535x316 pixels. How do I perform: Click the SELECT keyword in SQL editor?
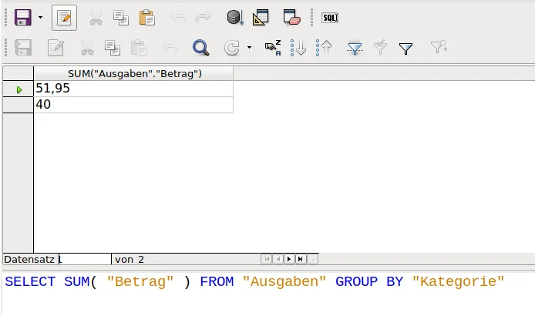[x=30, y=282]
